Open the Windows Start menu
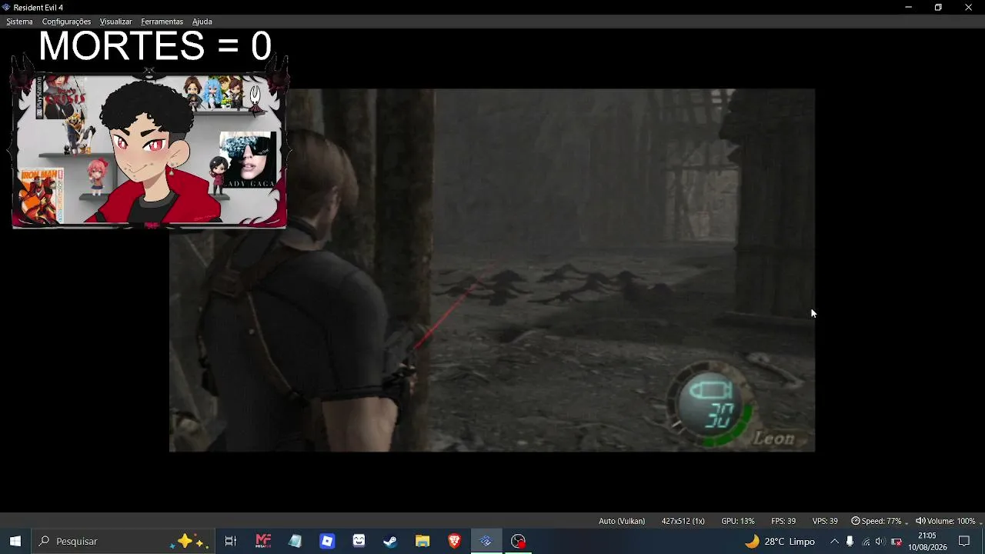The image size is (985, 554). point(15,541)
